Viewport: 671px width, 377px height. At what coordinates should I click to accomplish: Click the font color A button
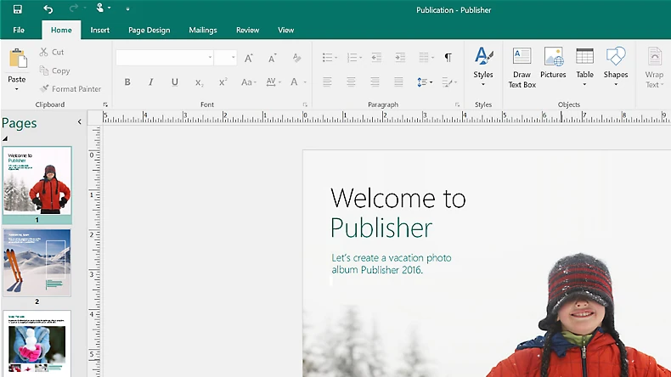pyautogui.click(x=294, y=82)
